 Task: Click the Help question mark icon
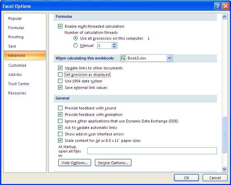218,6
